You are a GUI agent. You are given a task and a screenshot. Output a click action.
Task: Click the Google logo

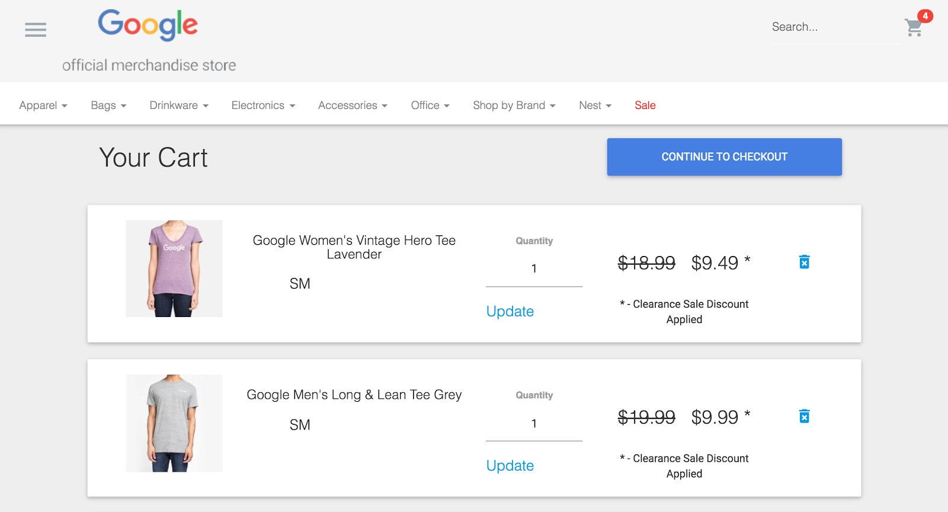[x=148, y=25]
